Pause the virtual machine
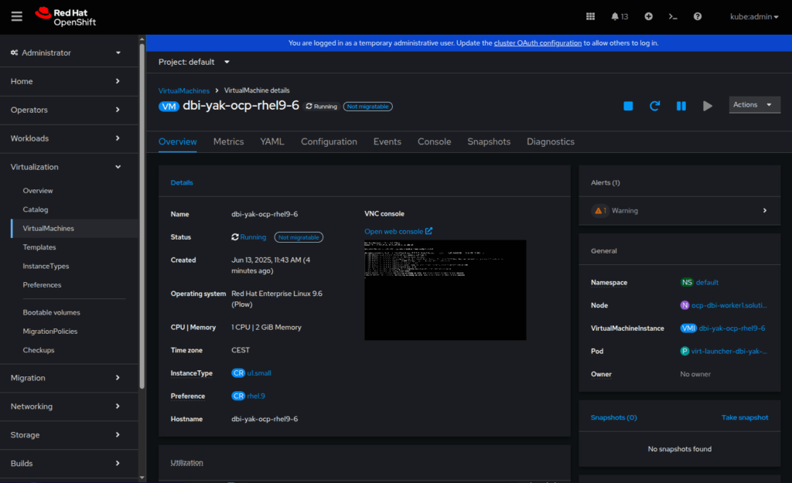The height and width of the screenshot is (483, 792). click(x=681, y=106)
